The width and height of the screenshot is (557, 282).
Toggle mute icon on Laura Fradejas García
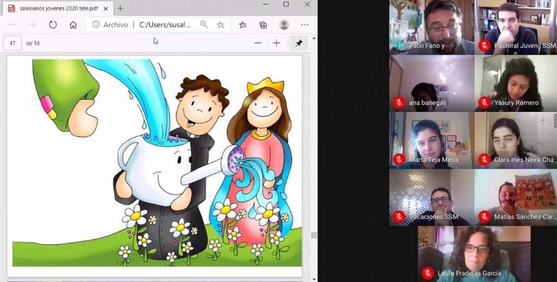[x=428, y=273]
